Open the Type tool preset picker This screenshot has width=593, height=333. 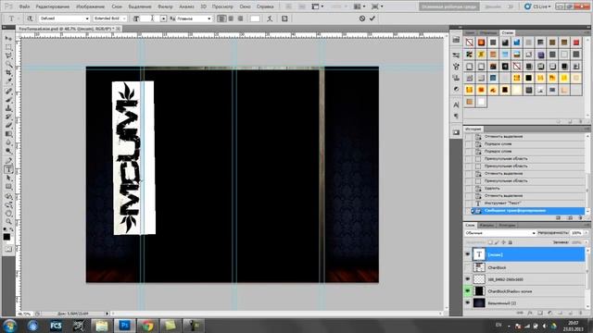13,18
